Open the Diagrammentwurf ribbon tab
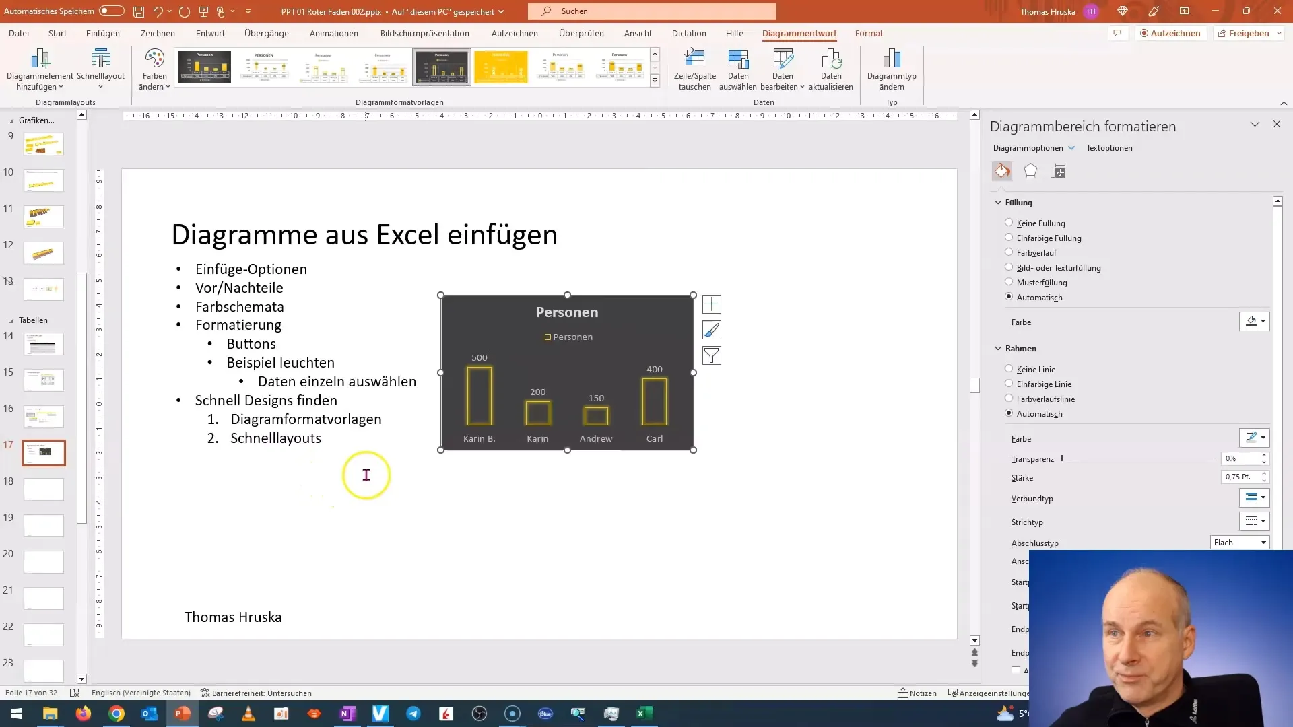This screenshot has height=727, width=1293. (x=798, y=33)
